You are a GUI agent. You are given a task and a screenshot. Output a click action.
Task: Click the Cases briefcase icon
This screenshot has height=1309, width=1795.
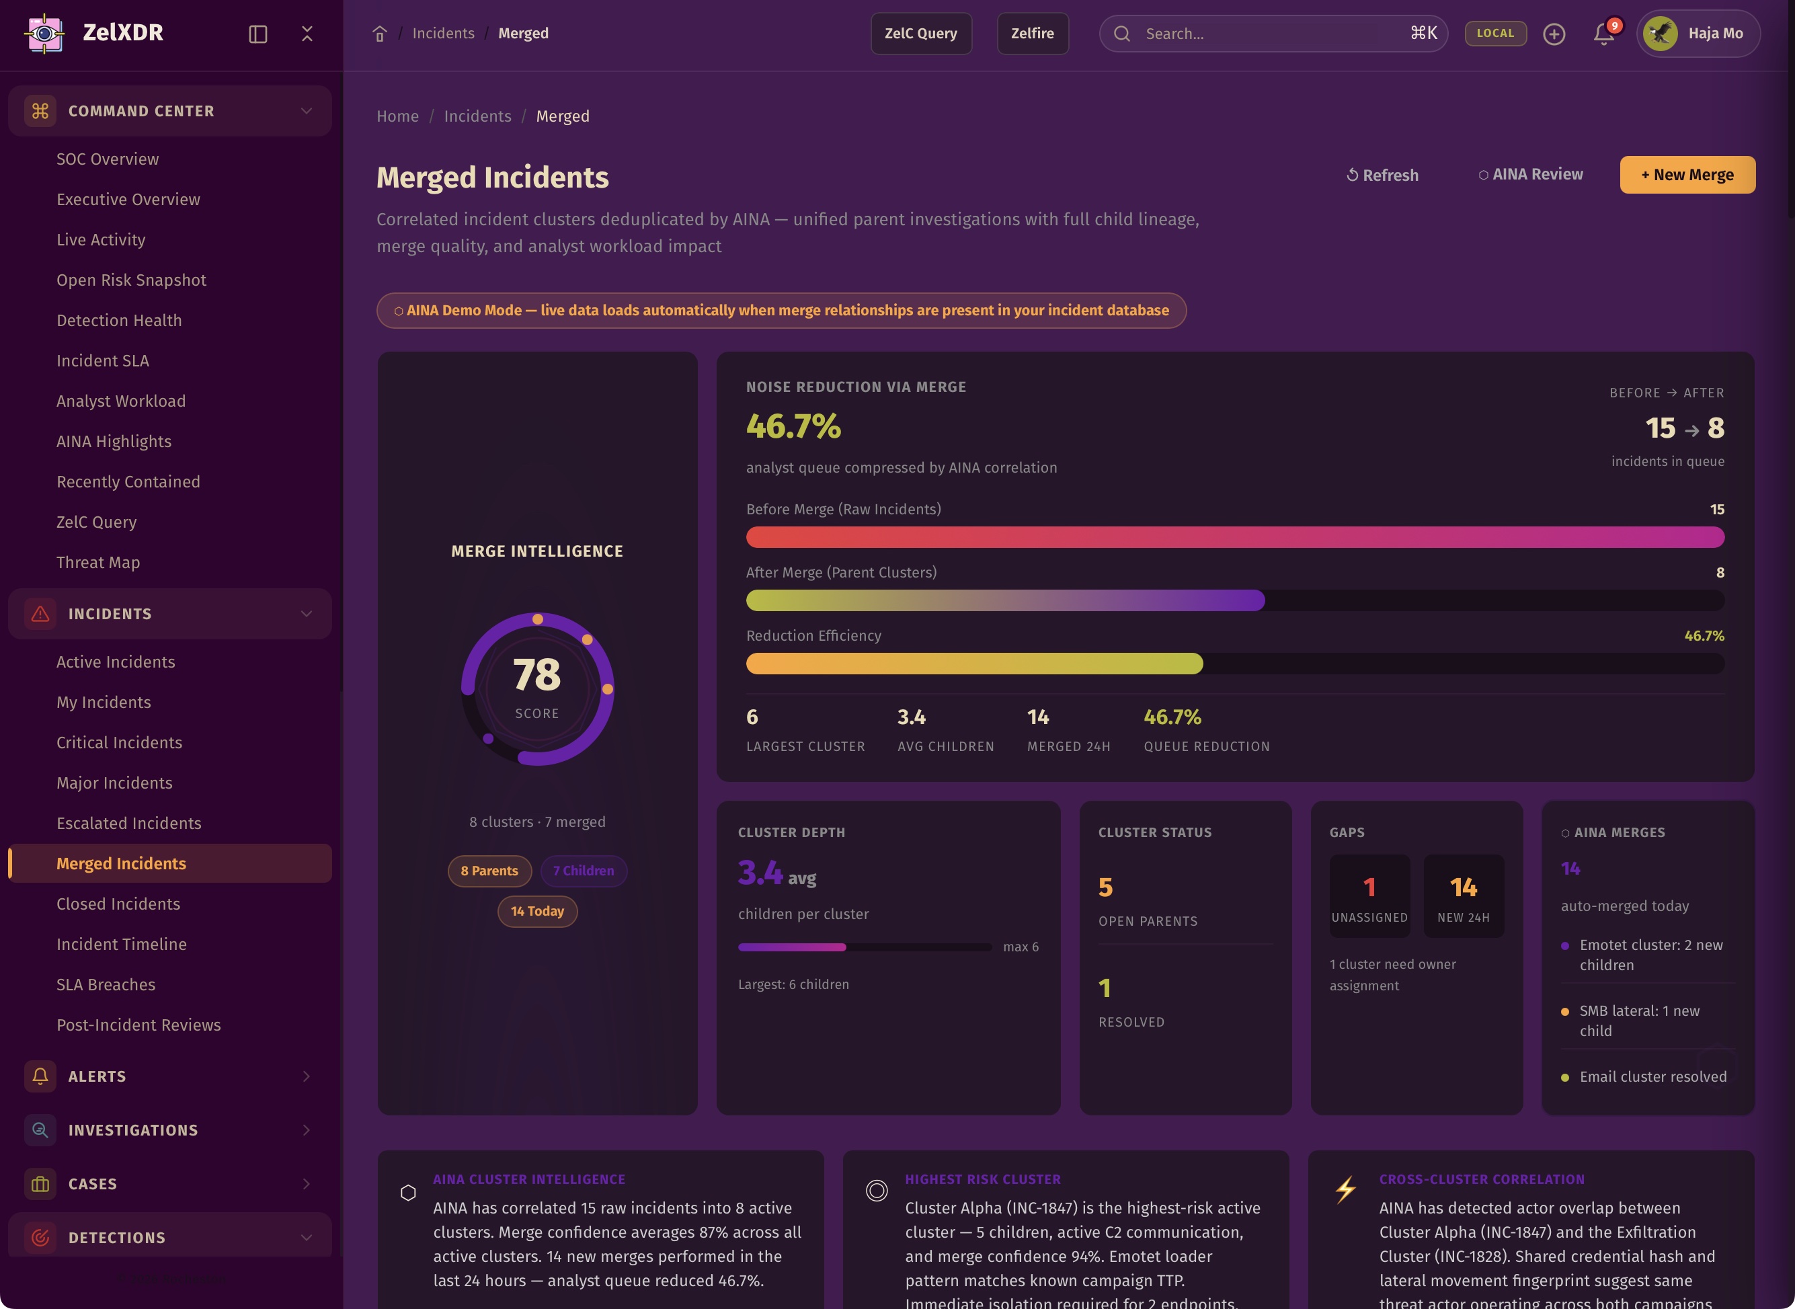click(x=40, y=1184)
